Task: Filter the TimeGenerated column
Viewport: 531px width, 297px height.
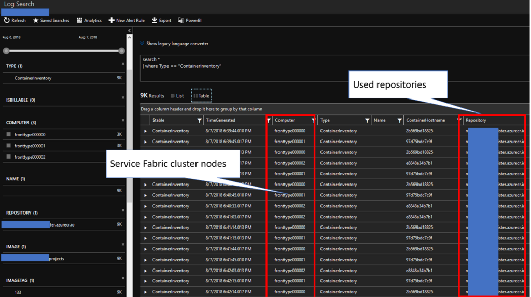Action: (269, 121)
